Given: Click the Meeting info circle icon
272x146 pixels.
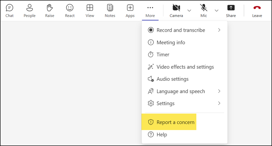Looking at the screenshot, I should pos(151,42).
